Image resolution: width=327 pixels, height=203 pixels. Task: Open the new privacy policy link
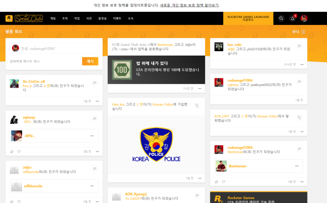(189, 5)
